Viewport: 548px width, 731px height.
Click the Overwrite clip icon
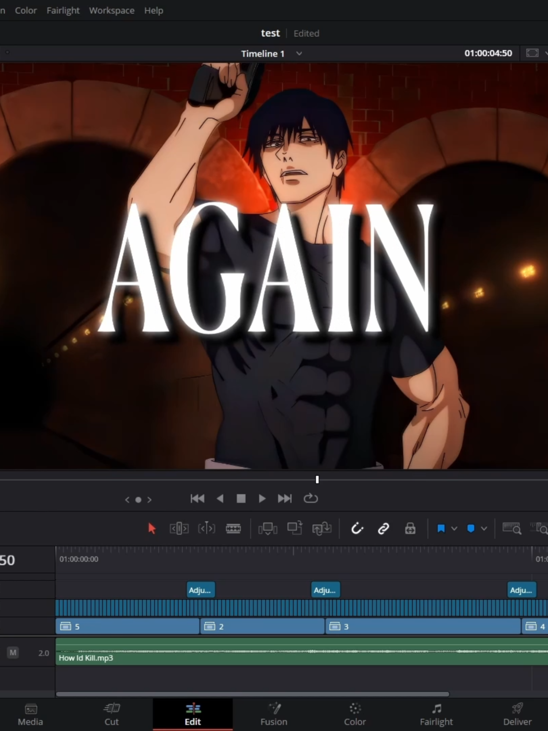pos(295,528)
